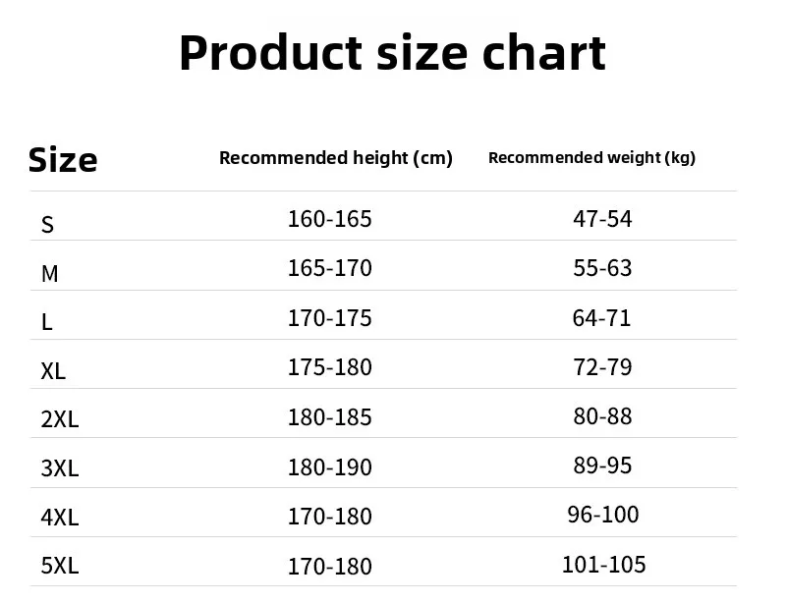Click the "Size" column header
The width and height of the screenshot is (786, 603).
point(63,159)
